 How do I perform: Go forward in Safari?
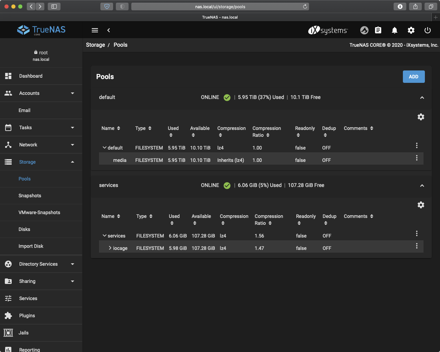point(40,7)
